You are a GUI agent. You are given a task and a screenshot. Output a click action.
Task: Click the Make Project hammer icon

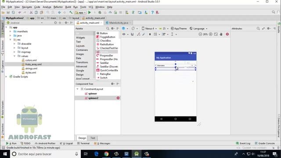(x=71, y=12)
